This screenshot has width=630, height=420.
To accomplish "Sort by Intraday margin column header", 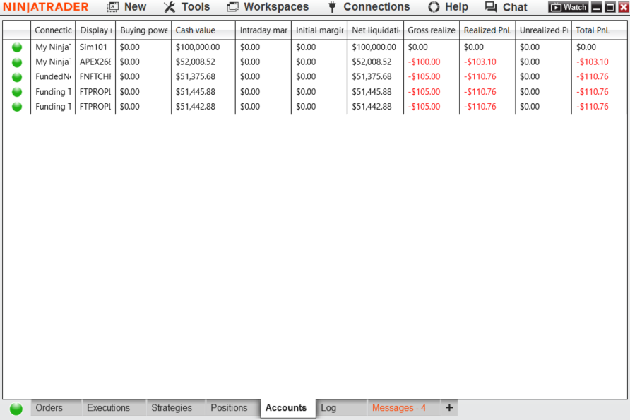I will tap(263, 30).
